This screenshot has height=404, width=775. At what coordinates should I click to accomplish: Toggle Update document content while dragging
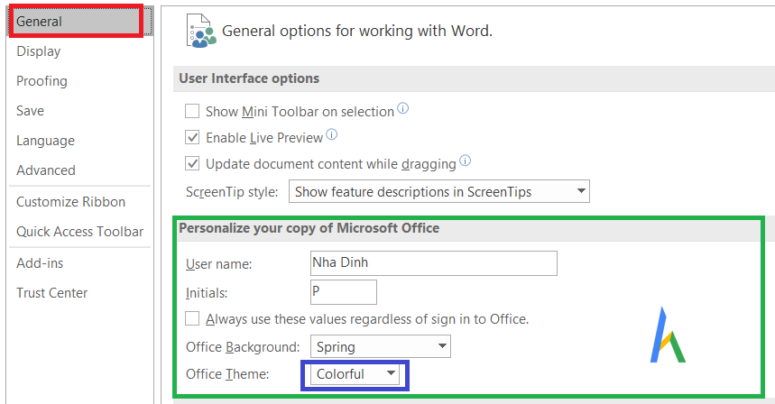[192, 163]
